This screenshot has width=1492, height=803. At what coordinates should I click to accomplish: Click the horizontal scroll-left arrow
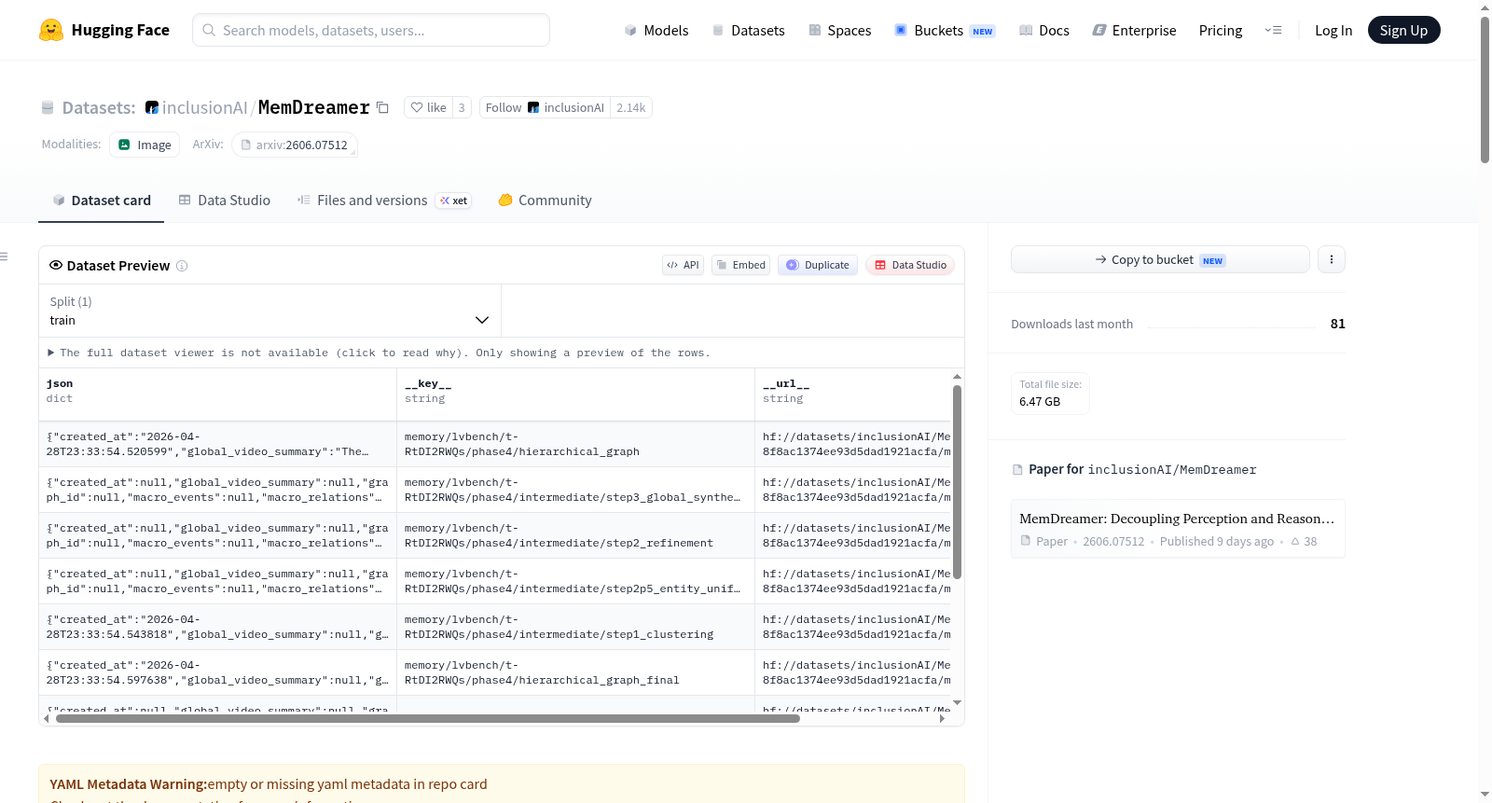(x=47, y=719)
